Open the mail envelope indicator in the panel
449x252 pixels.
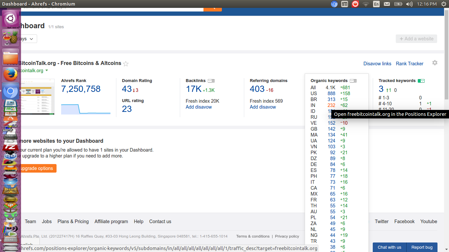pos(387,4)
